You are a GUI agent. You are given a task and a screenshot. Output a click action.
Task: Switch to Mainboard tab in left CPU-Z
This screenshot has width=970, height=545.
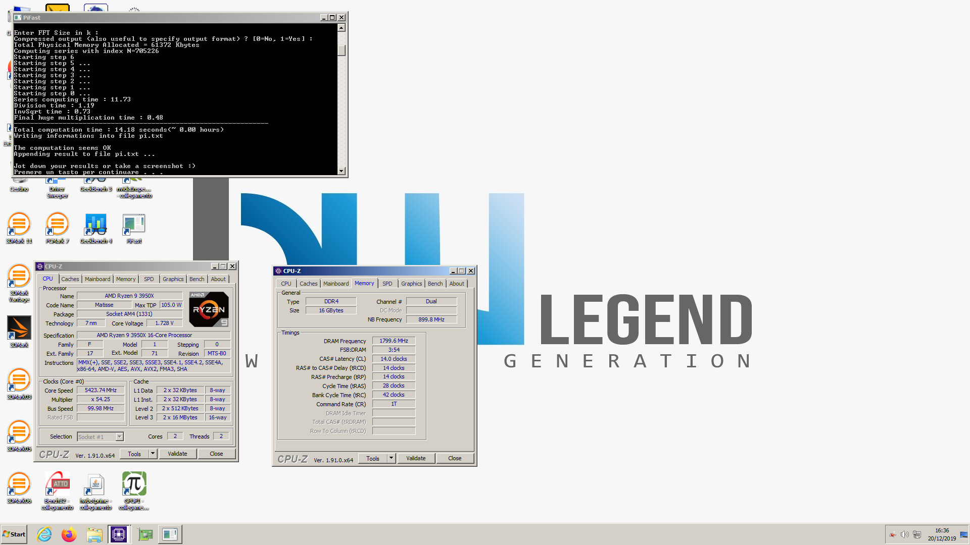[x=98, y=279]
